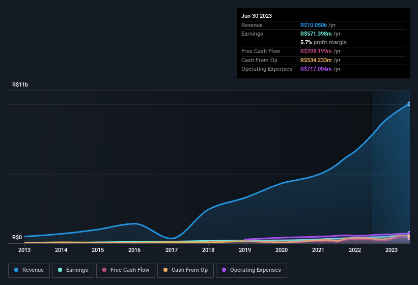This screenshot has width=418, height=285.
Task: Click the 2015 x-axis label
Action: click(98, 250)
